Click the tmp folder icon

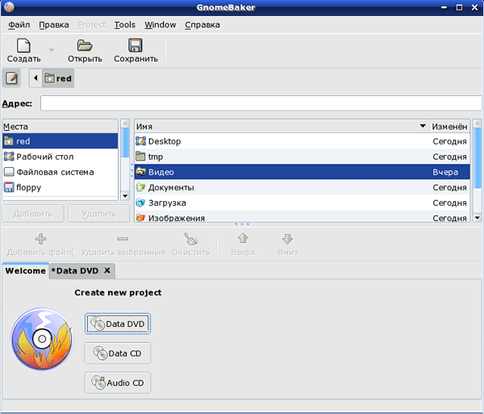click(x=140, y=157)
